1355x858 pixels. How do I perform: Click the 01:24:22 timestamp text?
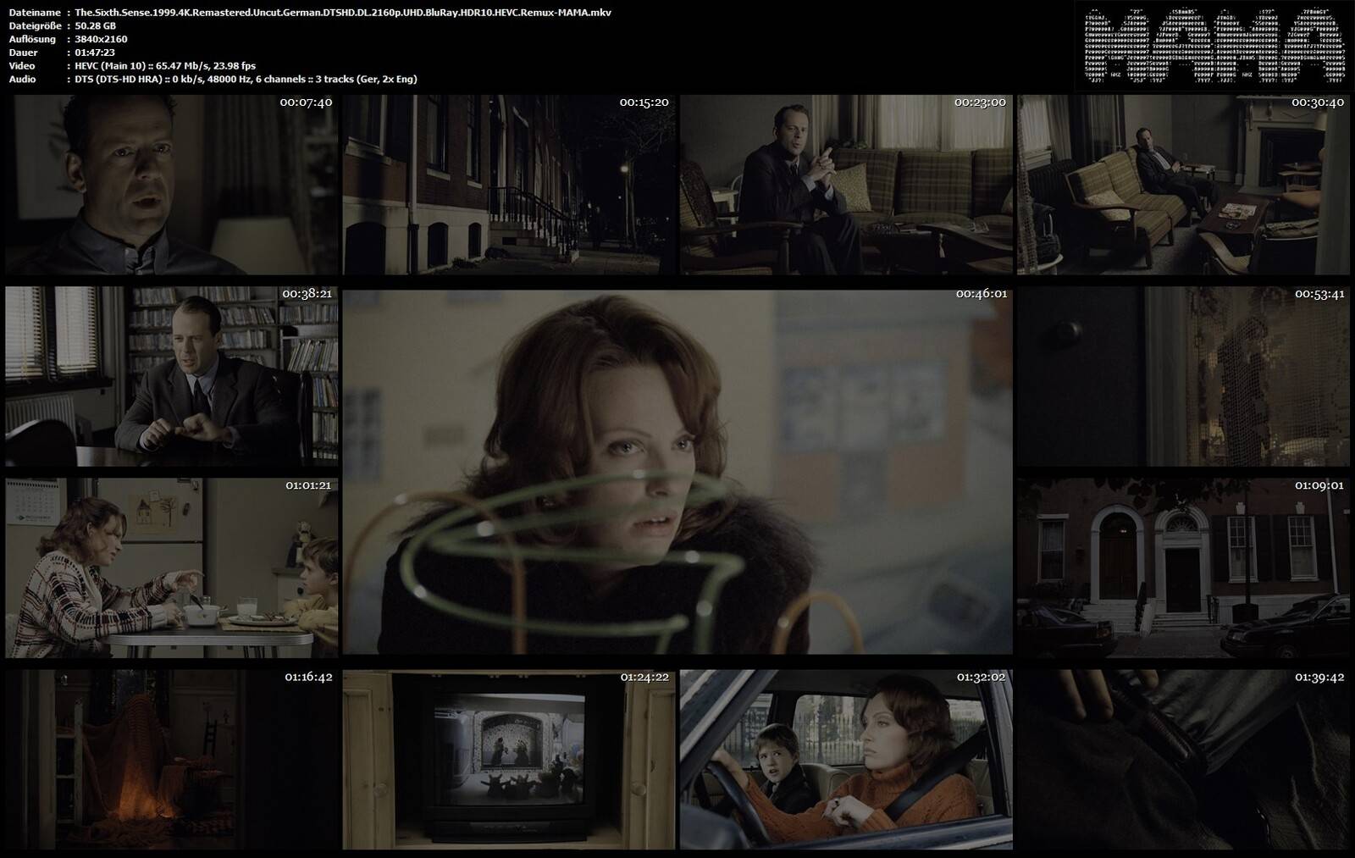tap(644, 678)
